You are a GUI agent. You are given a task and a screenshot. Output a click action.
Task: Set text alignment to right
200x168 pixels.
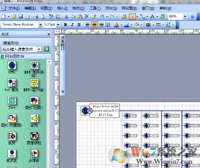click(x=101, y=25)
